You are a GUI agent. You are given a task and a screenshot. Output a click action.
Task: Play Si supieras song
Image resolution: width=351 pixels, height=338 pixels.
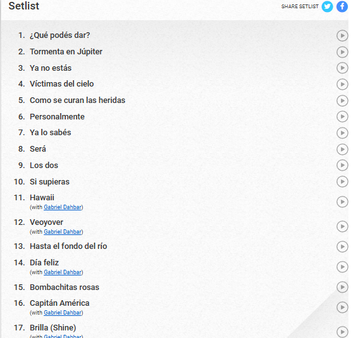point(342,182)
